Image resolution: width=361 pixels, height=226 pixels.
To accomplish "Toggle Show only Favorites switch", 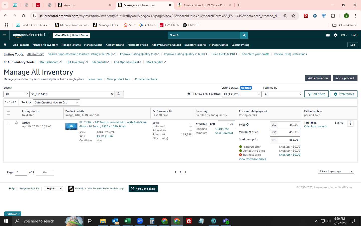I will click(x=191, y=94).
